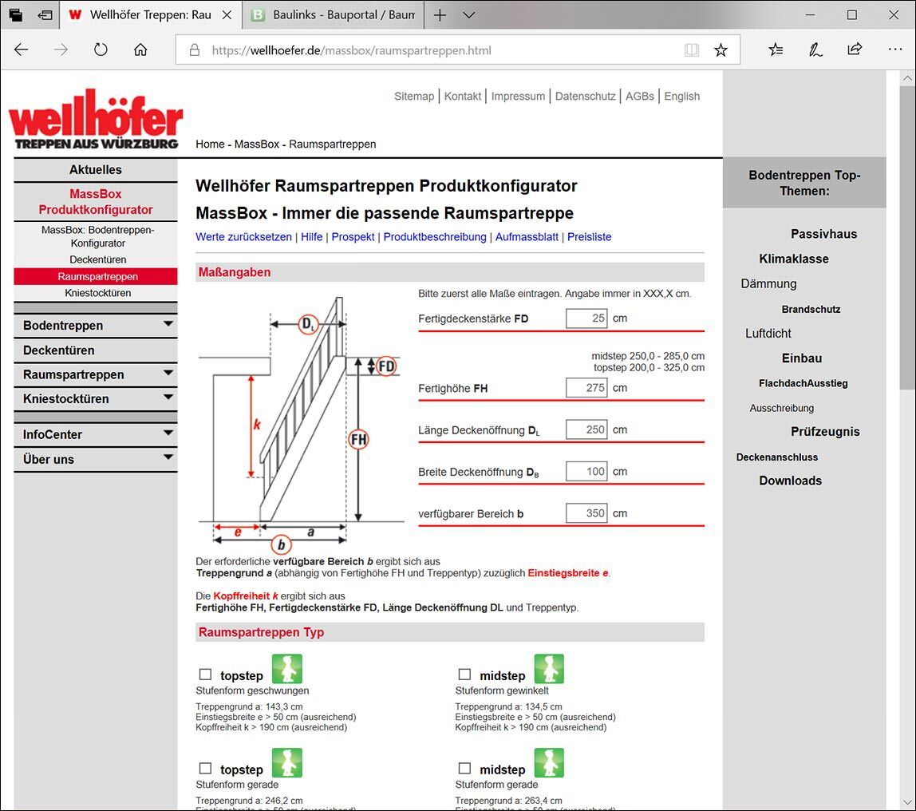This screenshot has height=811, width=916.
Task: Click green figure icon next to midstep gewinkelt
Action: [549, 669]
